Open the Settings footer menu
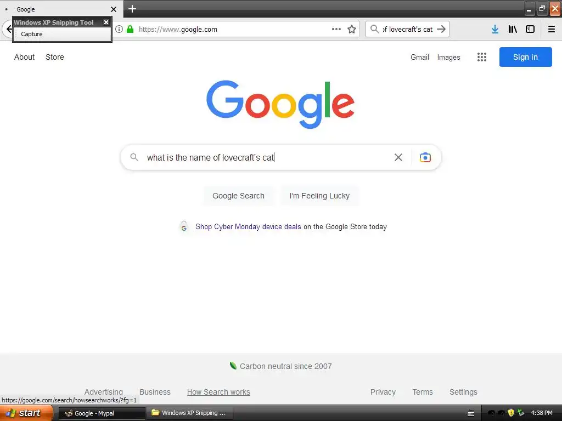Screen dimensions: 562x421 (x=463, y=392)
